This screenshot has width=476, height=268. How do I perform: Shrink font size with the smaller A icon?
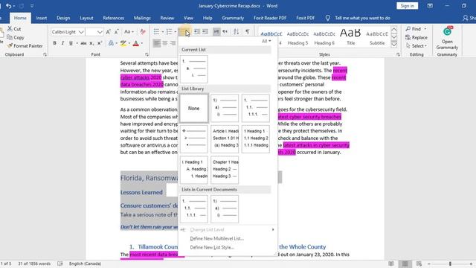[x=117, y=32]
